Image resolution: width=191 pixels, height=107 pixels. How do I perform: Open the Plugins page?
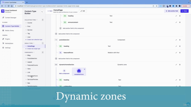coord(7,39)
